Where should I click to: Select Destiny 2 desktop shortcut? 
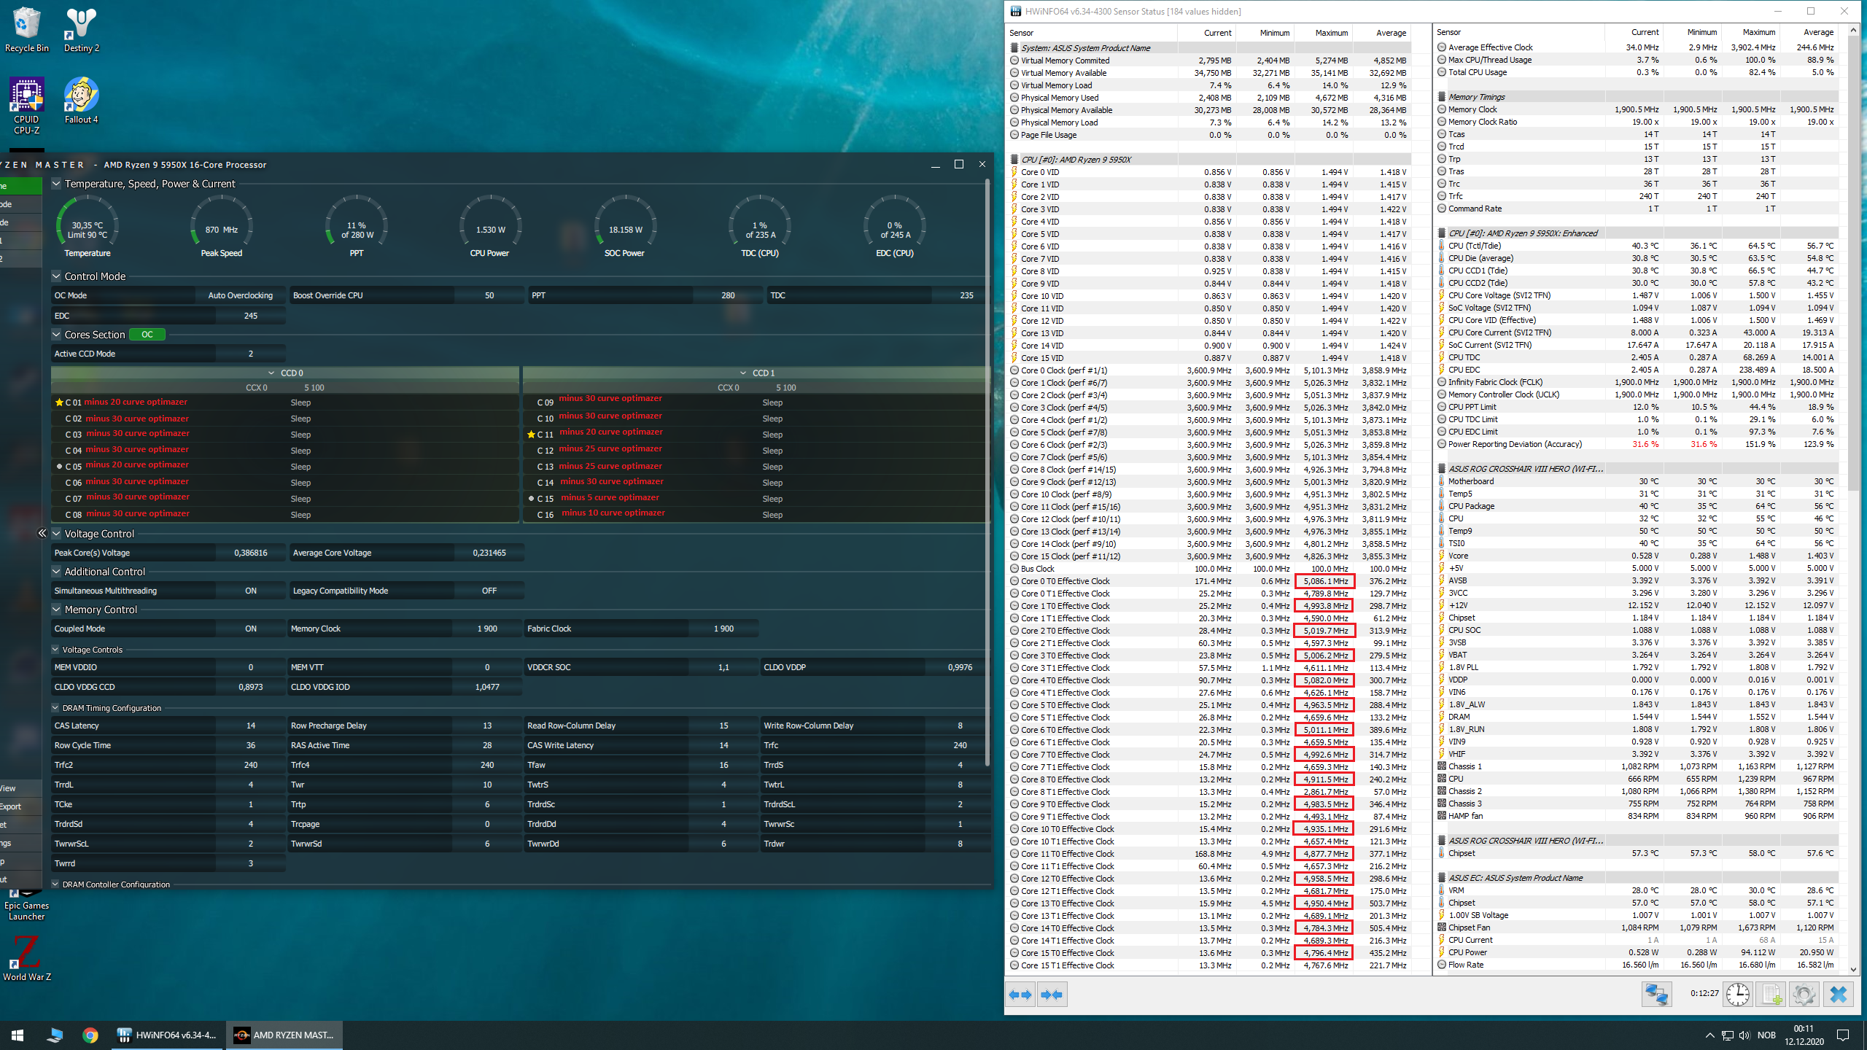(x=81, y=31)
